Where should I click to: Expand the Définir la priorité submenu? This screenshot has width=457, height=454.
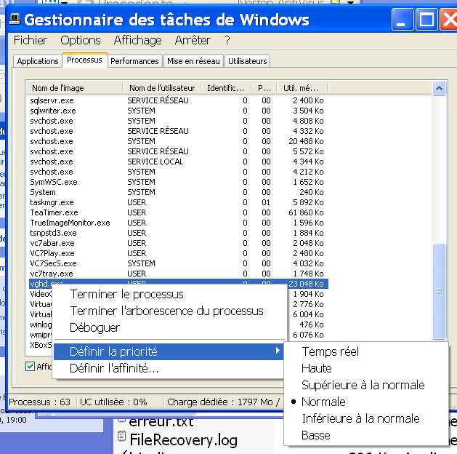pyautogui.click(x=169, y=351)
